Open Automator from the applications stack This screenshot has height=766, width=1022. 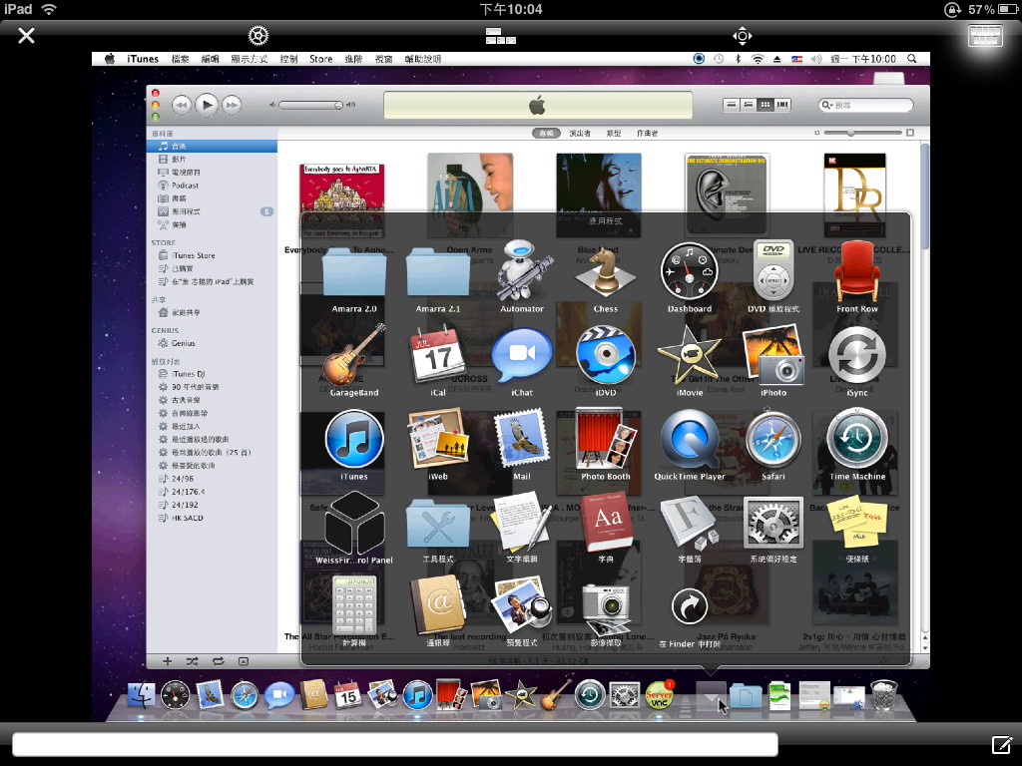tap(521, 272)
